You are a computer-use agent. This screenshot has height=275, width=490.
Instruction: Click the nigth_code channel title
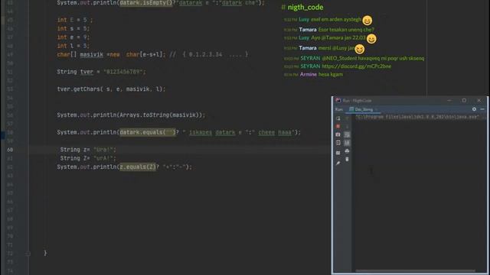tap(305, 7)
